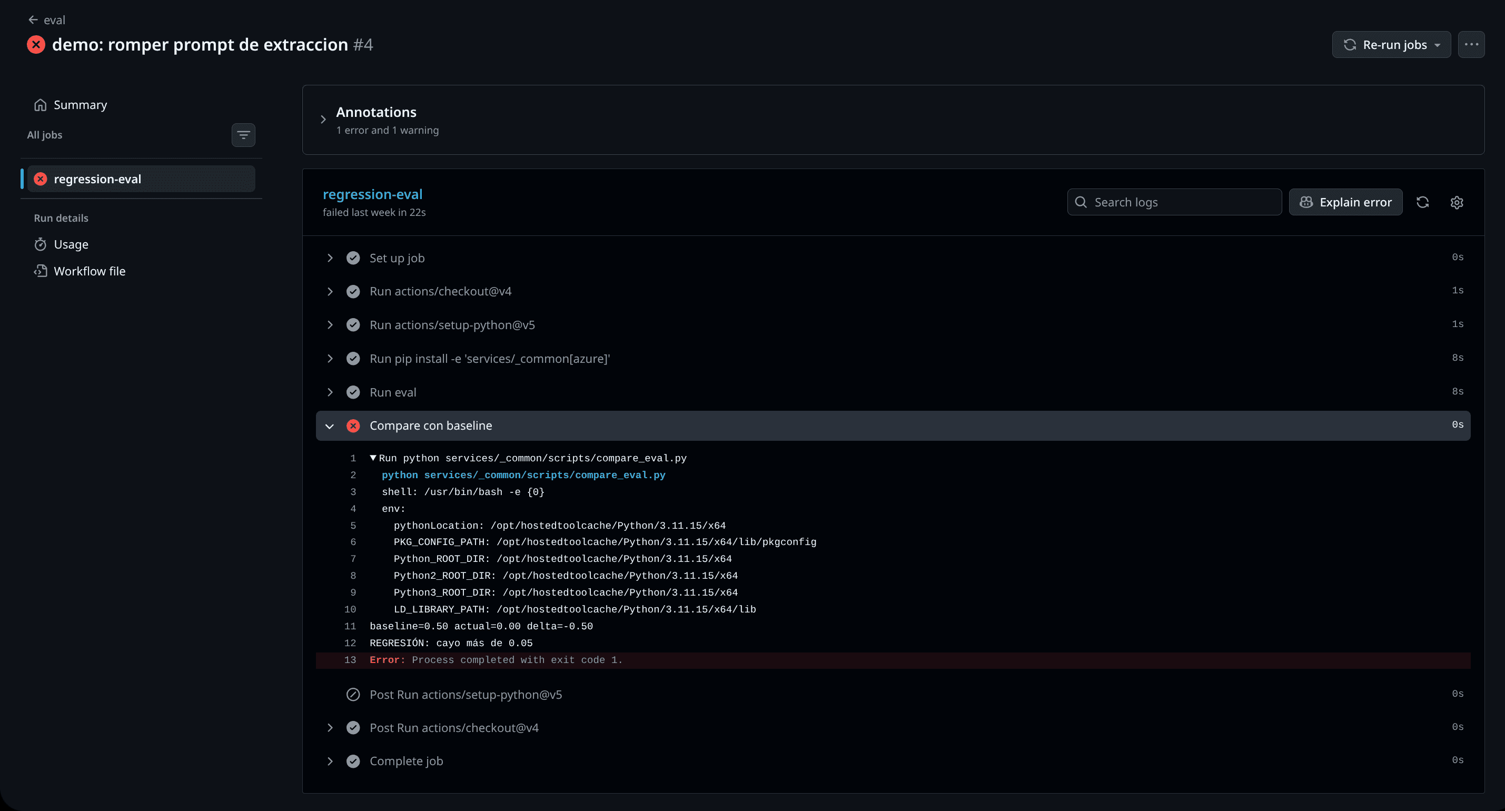Select the regression-eval job in sidebar
The image size is (1505, 811).
(141, 179)
